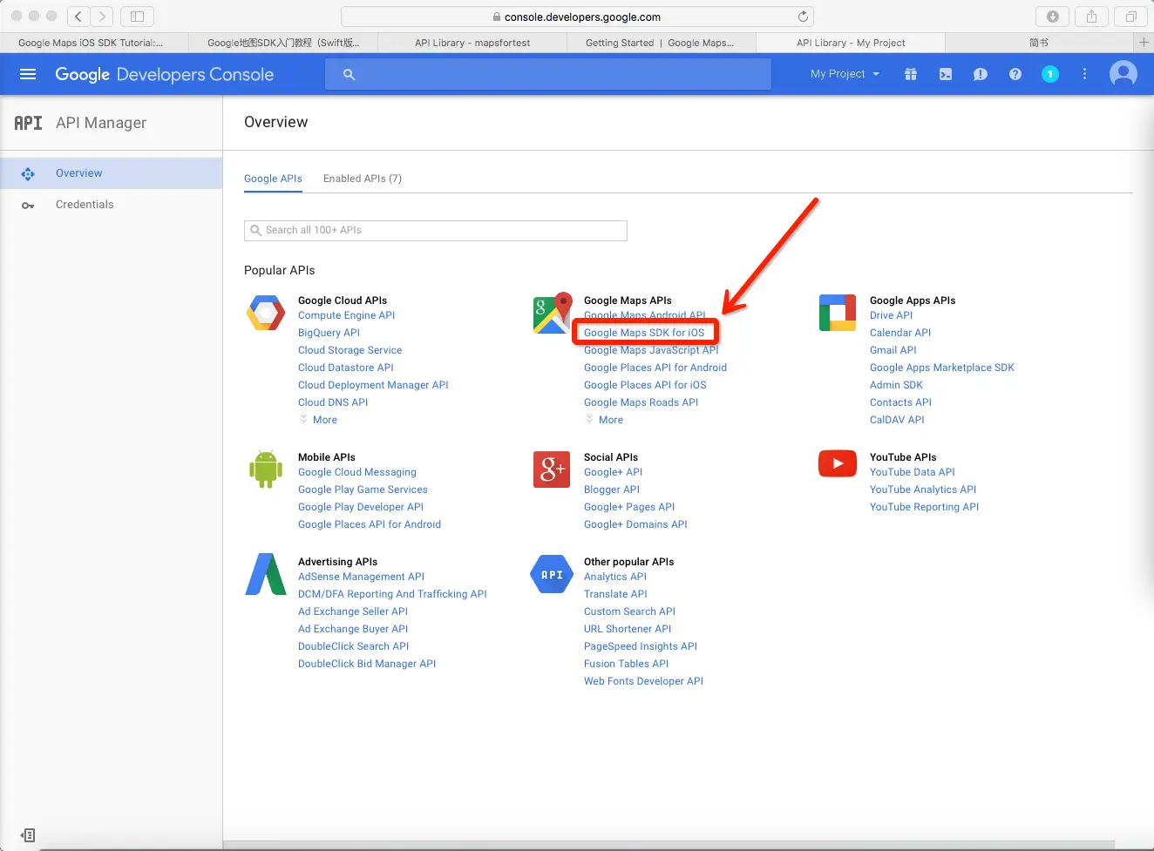Viewport: 1154px width, 851px height.
Task: Click the Google Apps logo icon
Action: 838,313
